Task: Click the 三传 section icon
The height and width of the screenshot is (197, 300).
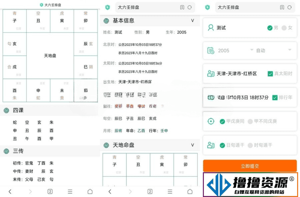Action: 6,151
